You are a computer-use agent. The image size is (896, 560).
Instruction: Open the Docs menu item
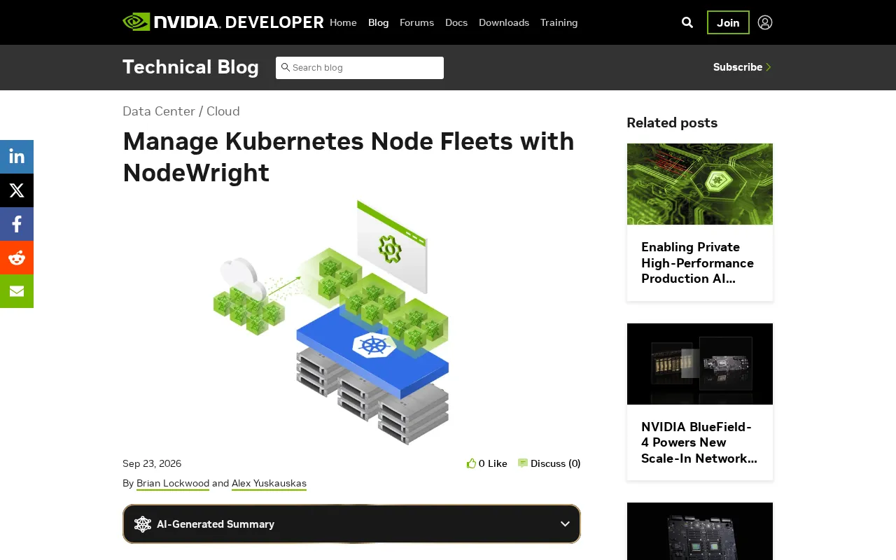tap(456, 22)
